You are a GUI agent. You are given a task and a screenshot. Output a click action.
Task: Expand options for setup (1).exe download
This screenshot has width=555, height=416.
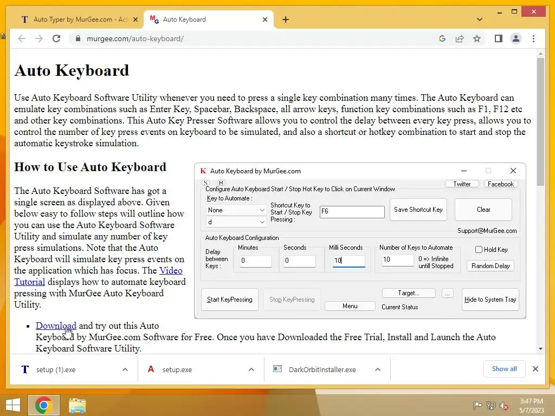pyautogui.click(x=125, y=369)
